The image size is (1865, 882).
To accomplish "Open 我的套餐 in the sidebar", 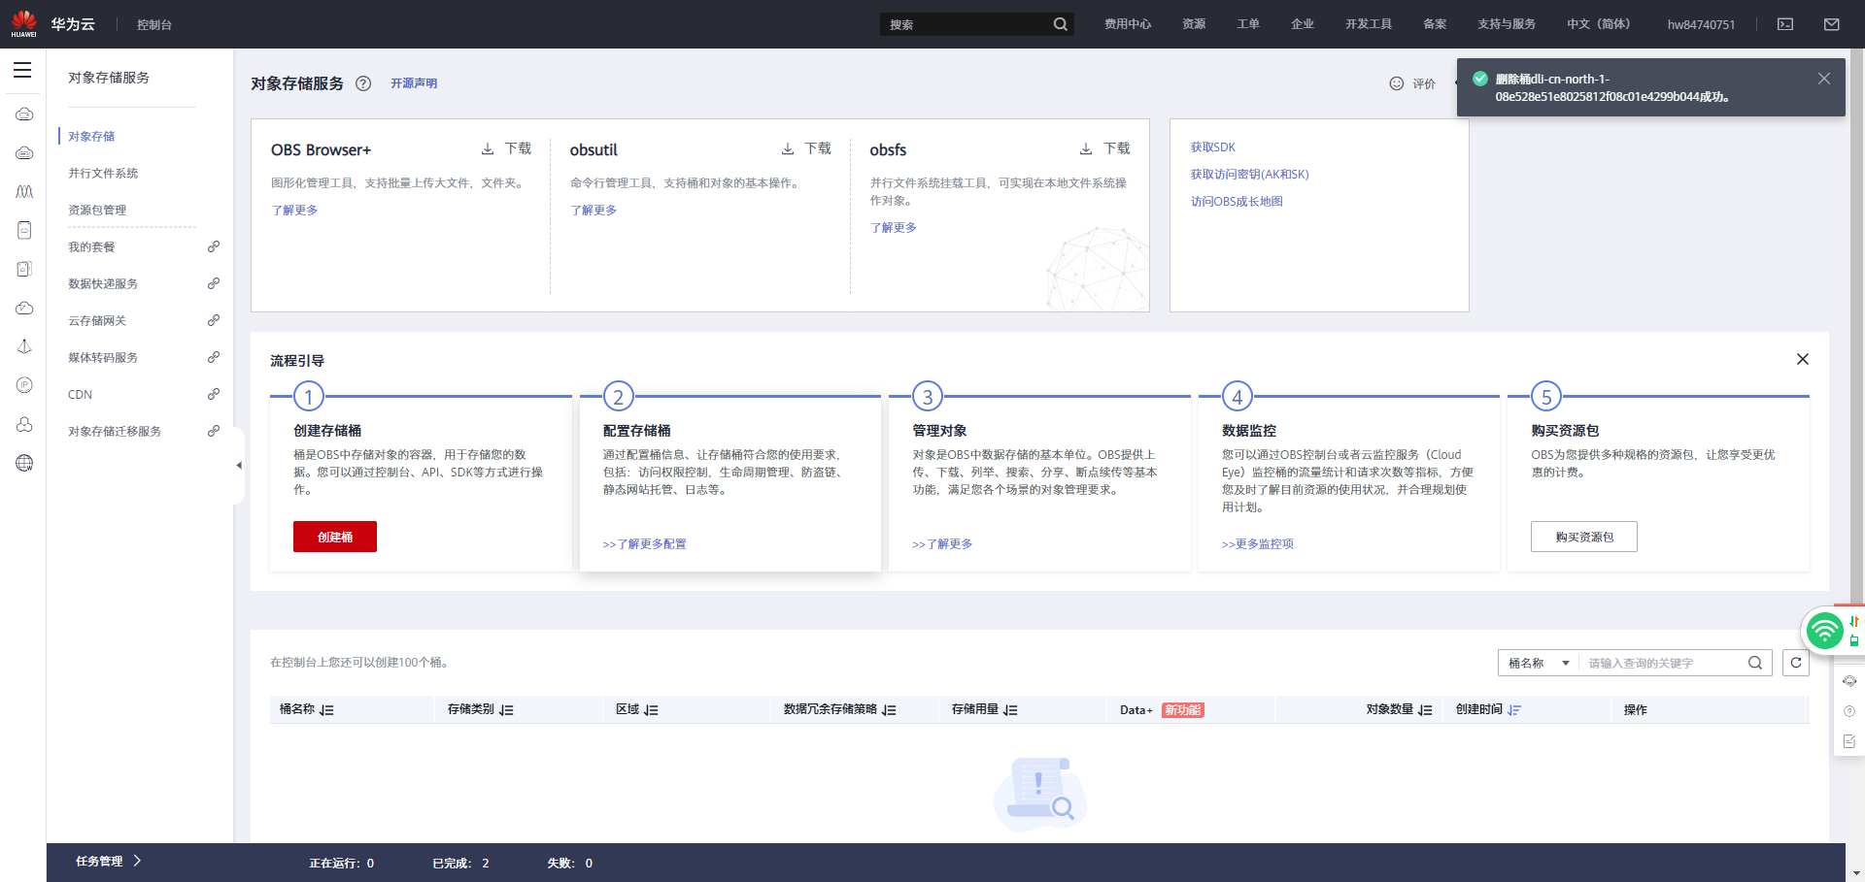I will click(x=91, y=246).
